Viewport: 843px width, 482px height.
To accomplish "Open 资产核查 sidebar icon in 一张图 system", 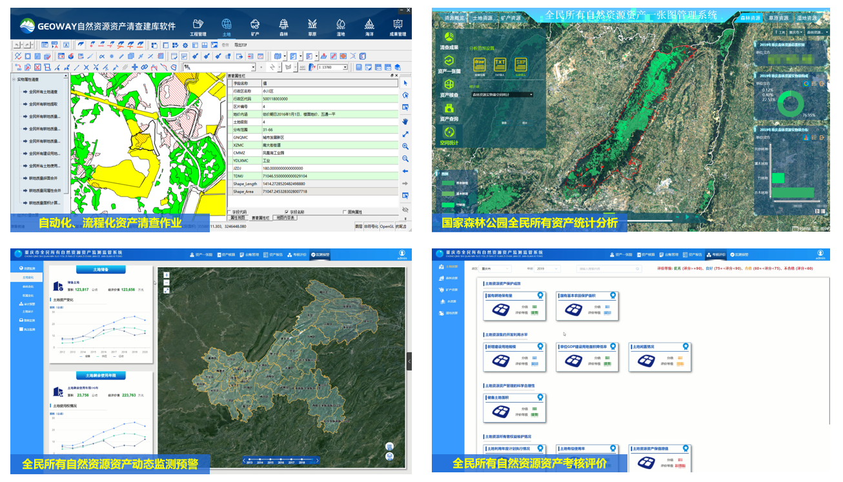I will (x=449, y=88).
